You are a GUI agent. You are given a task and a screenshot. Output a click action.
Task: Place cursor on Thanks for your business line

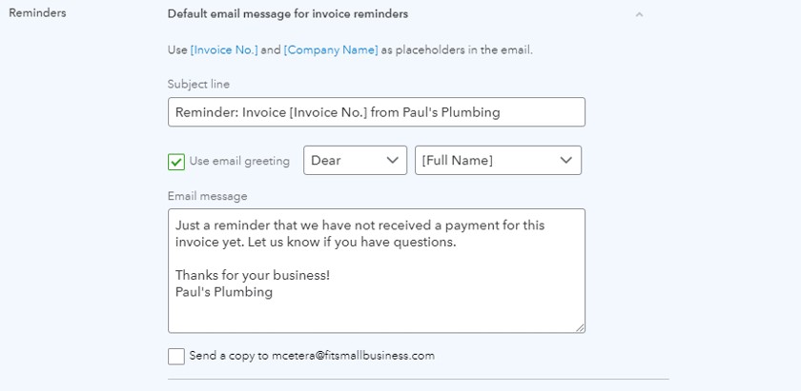point(253,276)
